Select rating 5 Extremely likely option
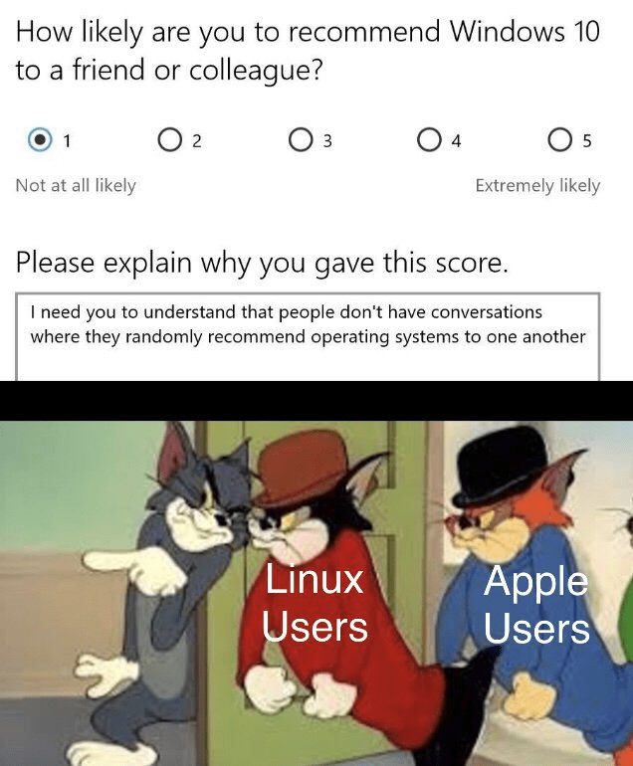Image resolution: width=633 pixels, height=766 pixels. (559, 139)
